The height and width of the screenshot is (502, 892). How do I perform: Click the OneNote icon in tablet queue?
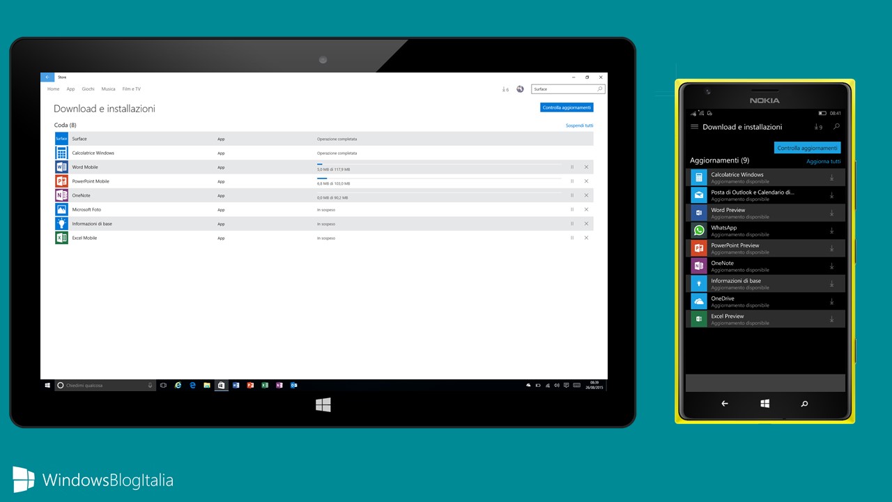[61, 195]
